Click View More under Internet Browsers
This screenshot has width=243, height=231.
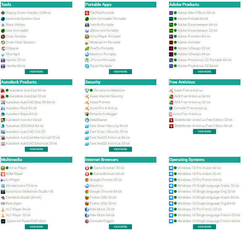pyautogui.click(x=120, y=227)
